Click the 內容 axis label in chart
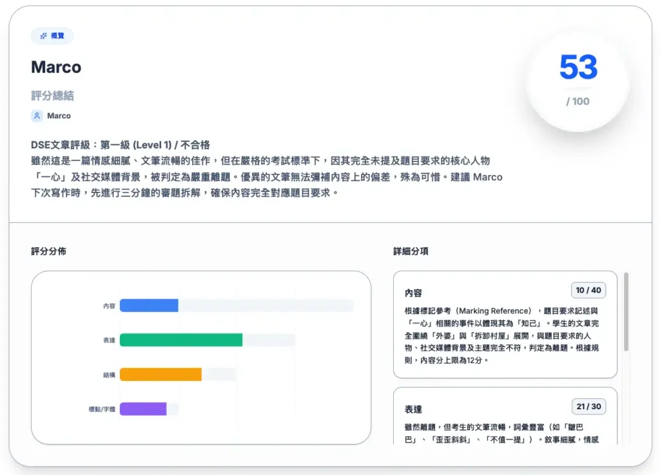 pyautogui.click(x=109, y=306)
